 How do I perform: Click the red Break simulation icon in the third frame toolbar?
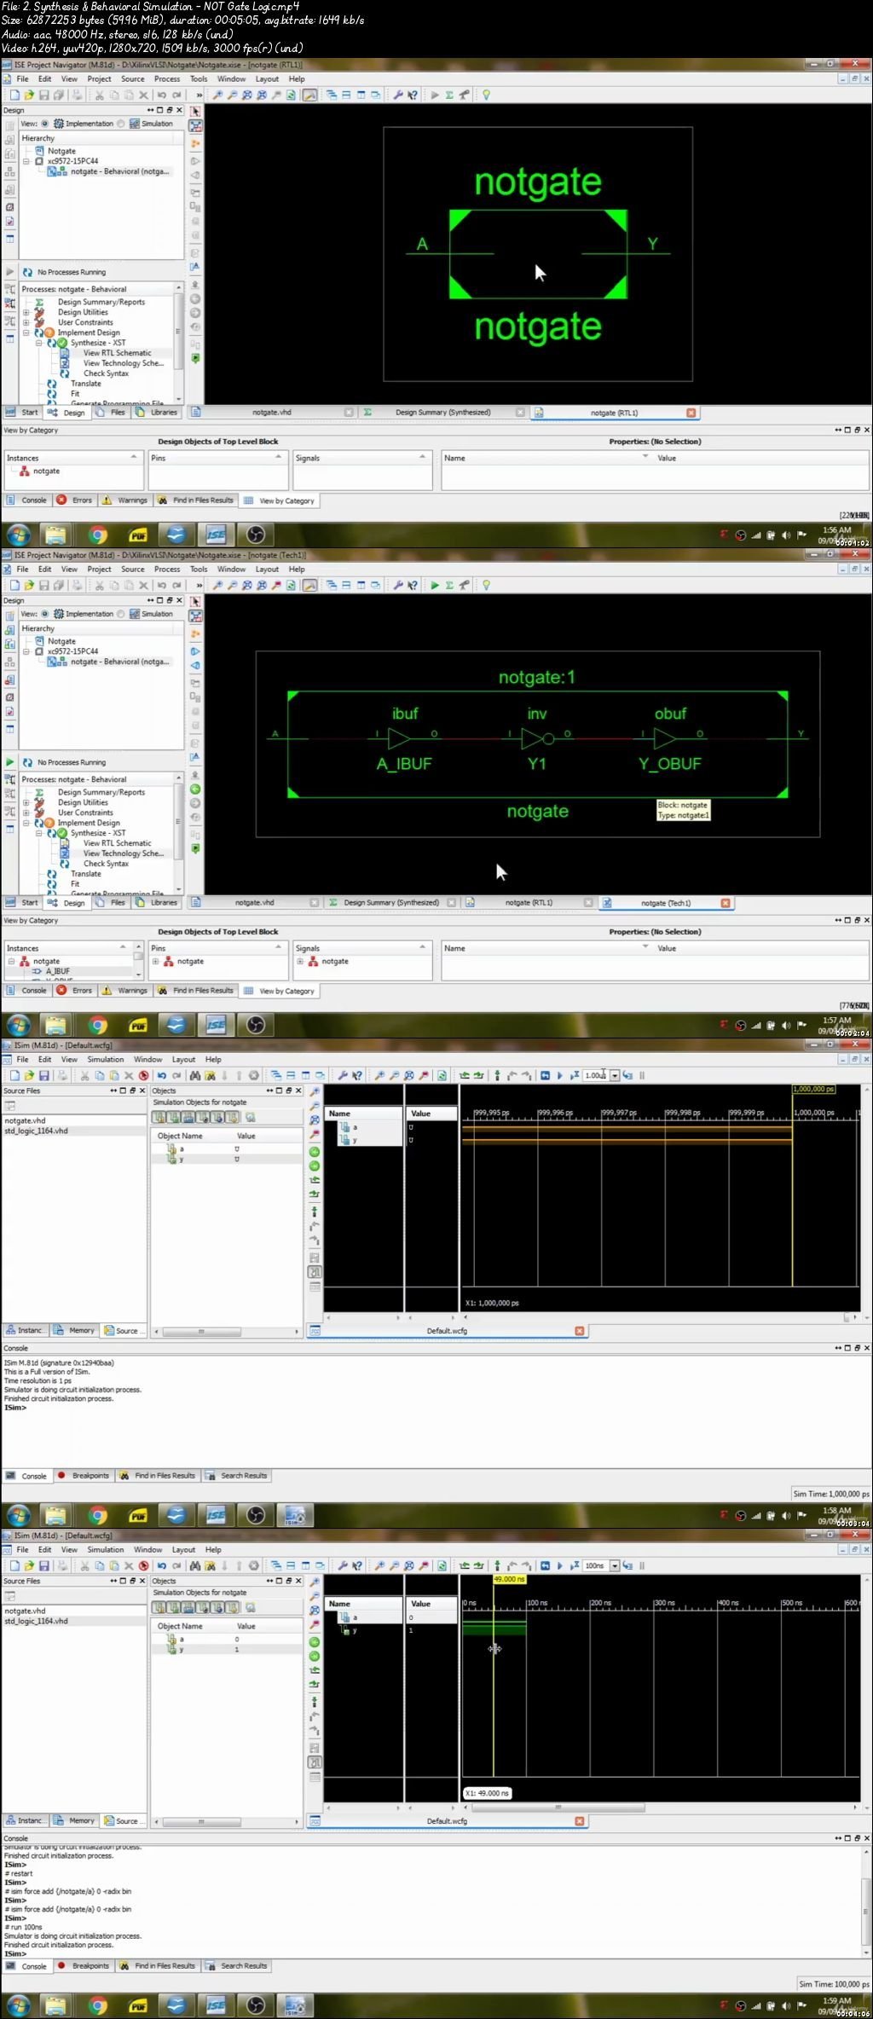[144, 1075]
